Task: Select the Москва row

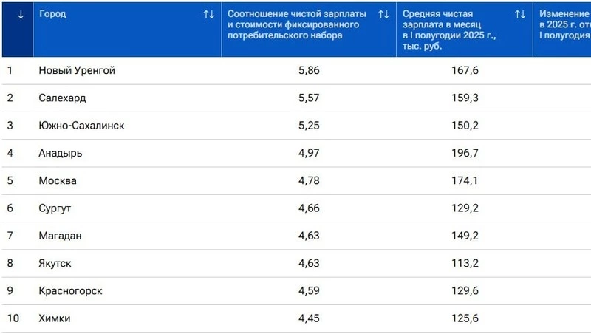Action: 58,180
